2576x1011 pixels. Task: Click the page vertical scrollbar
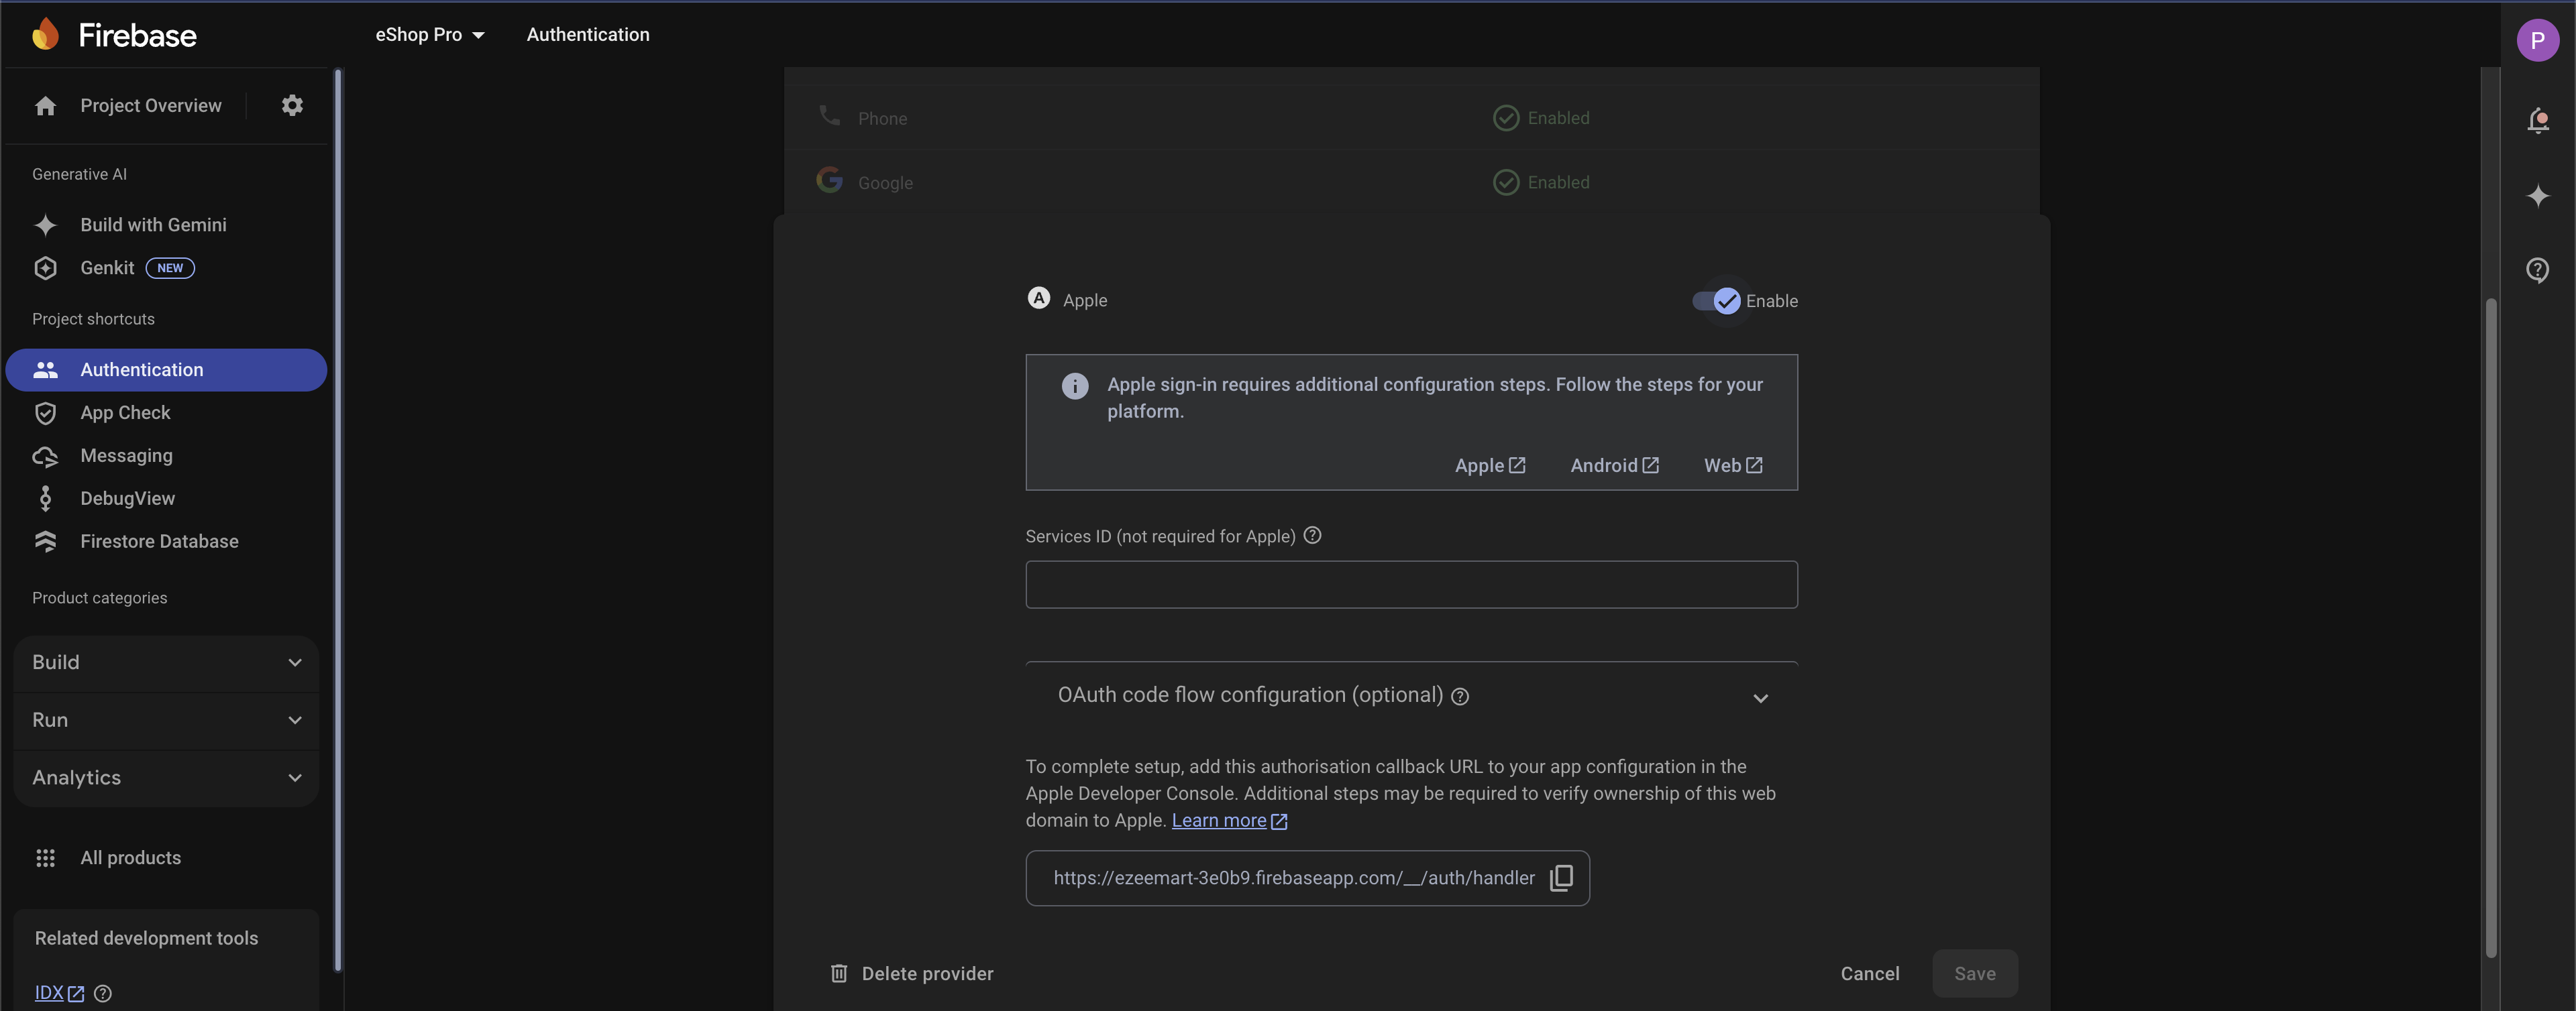(2491, 628)
